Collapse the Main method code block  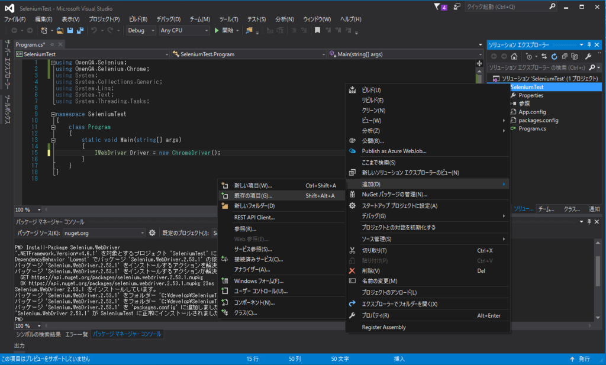[x=53, y=140]
